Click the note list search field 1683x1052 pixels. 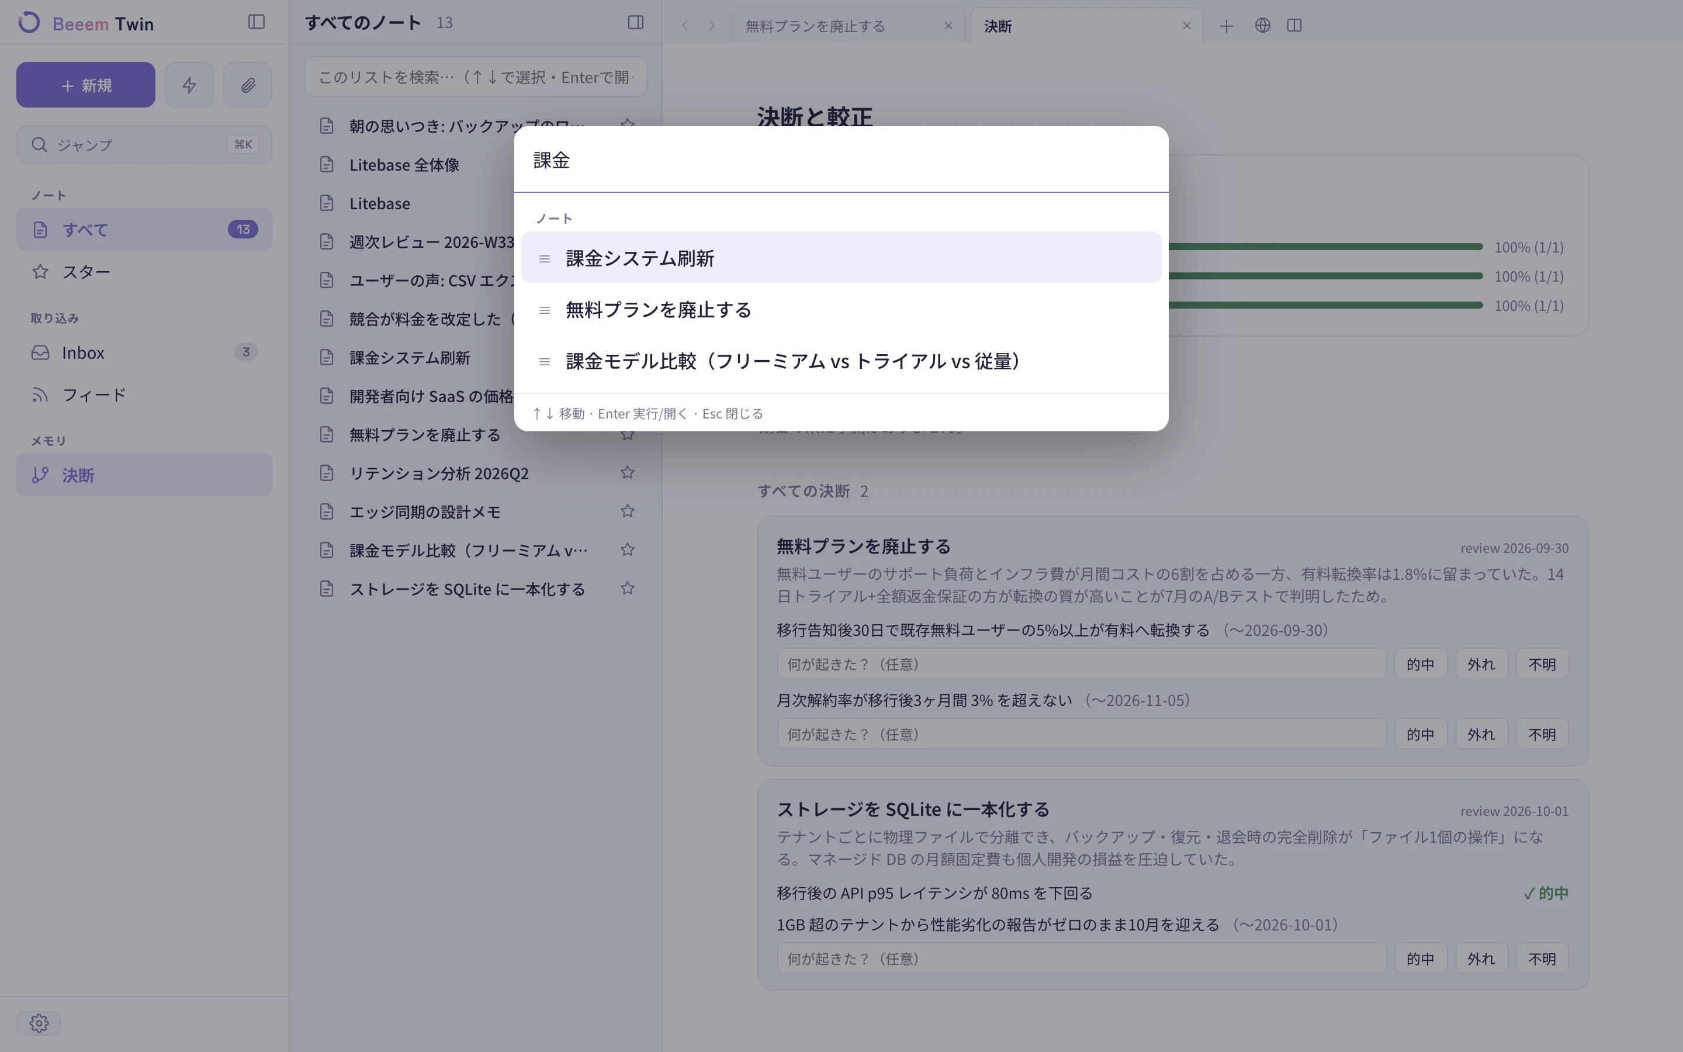(x=475, y=77)
